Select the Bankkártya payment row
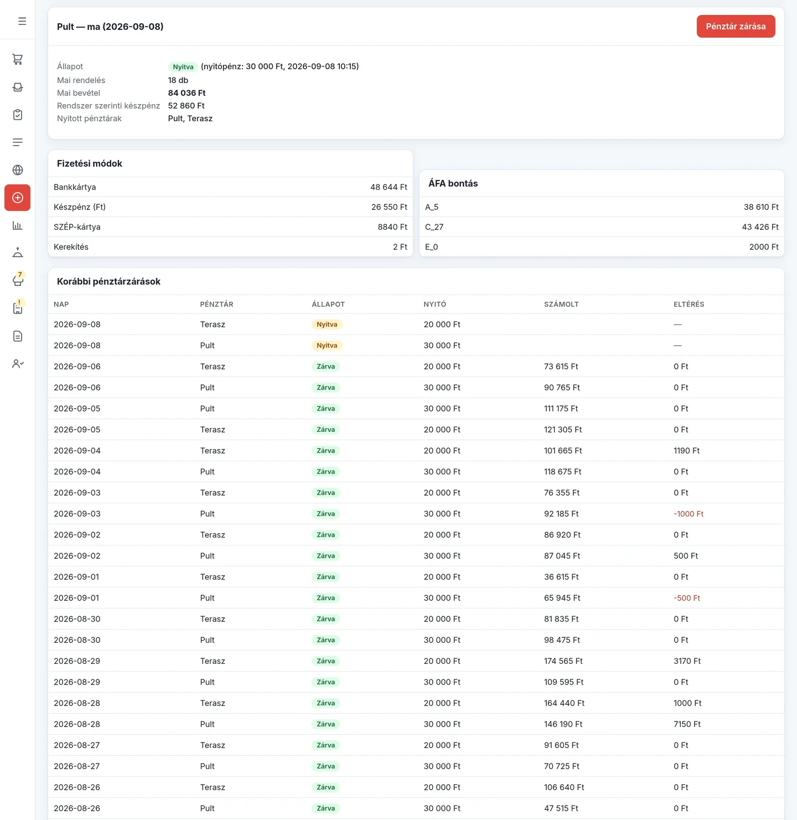Viewport: 797px width, 820px height. click(230, 187)
